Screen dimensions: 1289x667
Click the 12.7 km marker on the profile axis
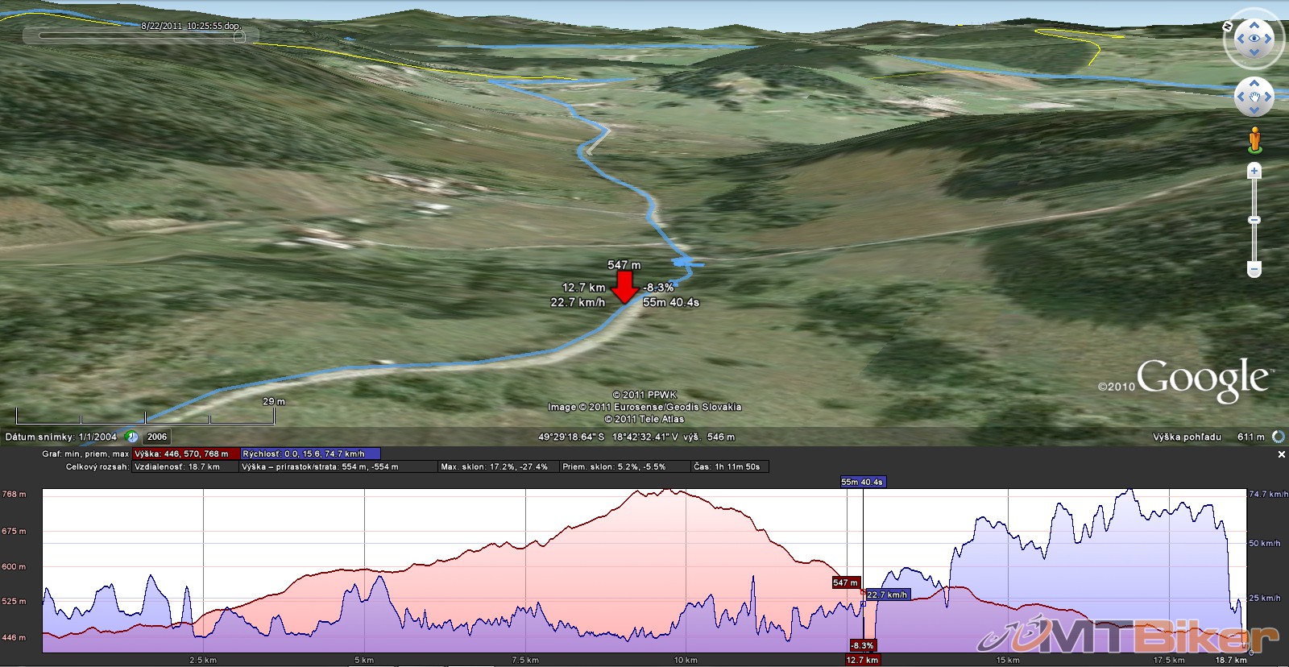(x=862, y=660)
